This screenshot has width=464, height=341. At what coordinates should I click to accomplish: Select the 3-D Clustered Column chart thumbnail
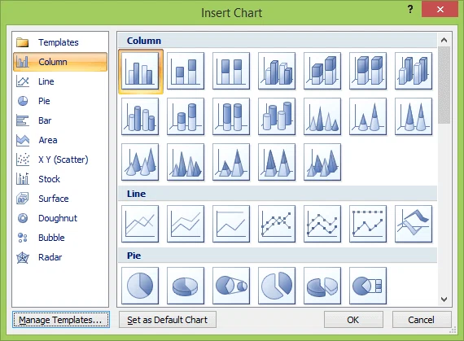[277, 72]
